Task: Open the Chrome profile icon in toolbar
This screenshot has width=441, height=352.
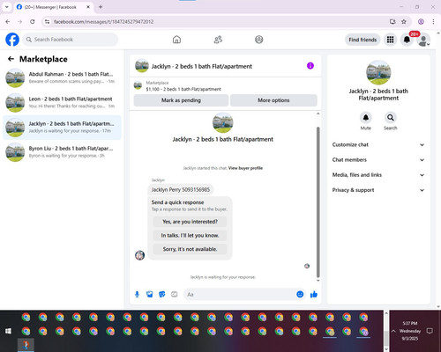Action: [x=421, y=22]
